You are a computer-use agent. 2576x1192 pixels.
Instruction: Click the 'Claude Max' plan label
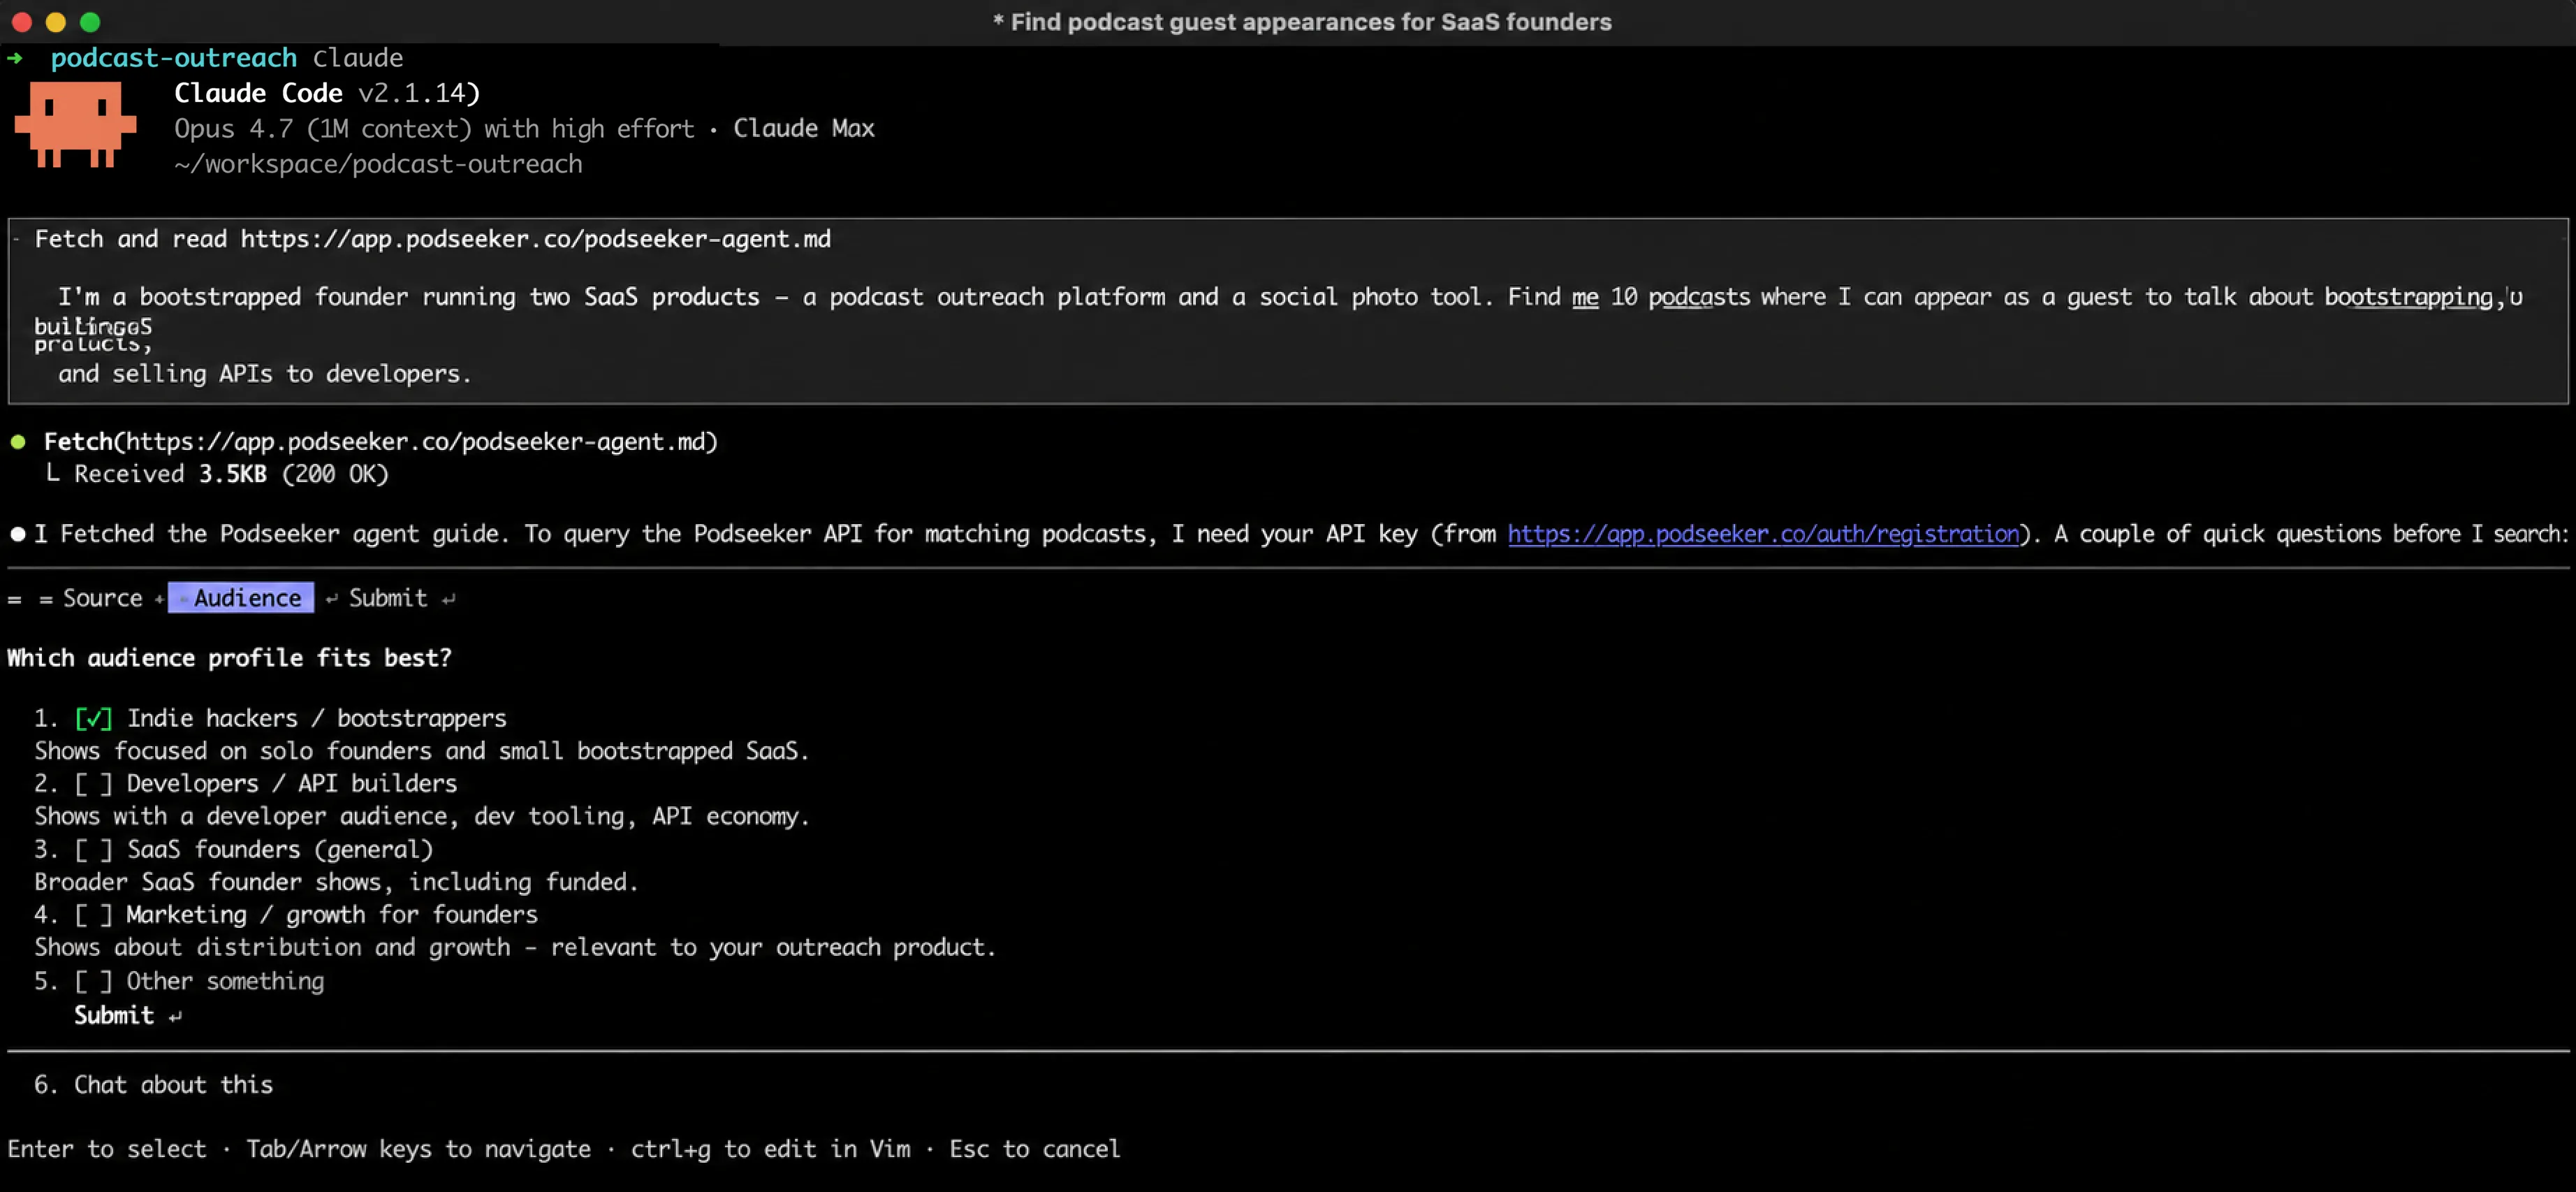tap(804, 129)
